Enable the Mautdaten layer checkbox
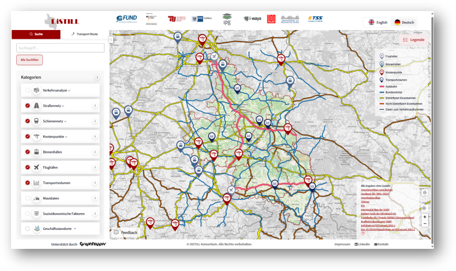 pos(27,199)
